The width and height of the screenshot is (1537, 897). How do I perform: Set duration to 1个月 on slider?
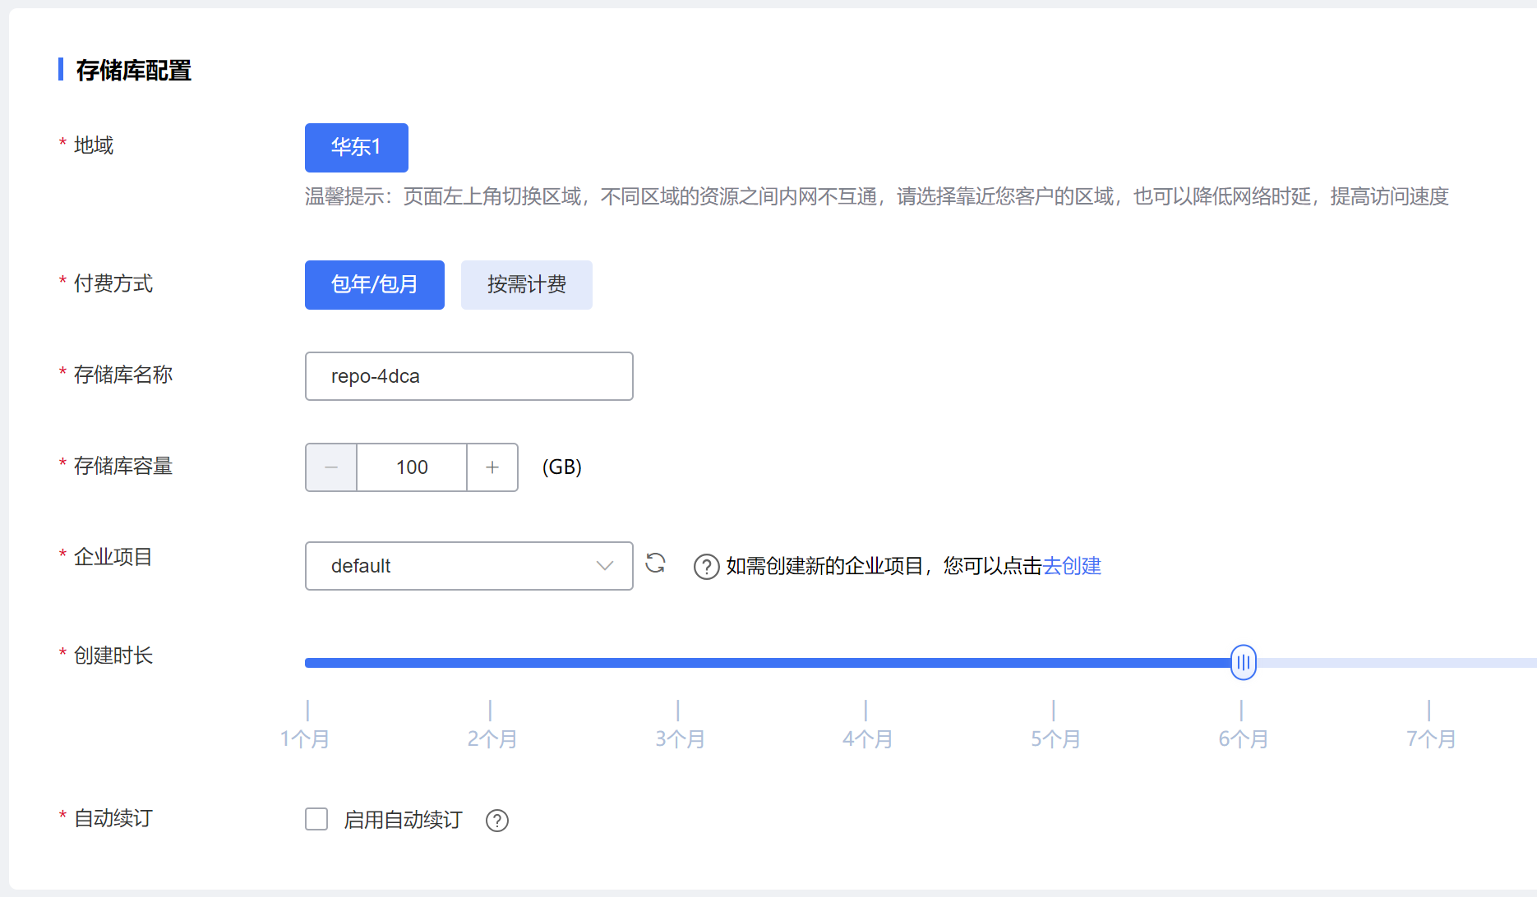(305, 738)
